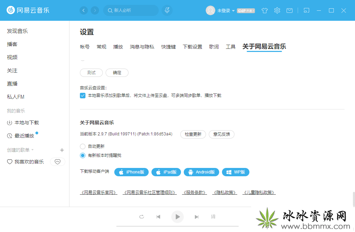Toggle the loop play mode icon
This screenshot has width=355, height=232.
(x=142, y=217)
